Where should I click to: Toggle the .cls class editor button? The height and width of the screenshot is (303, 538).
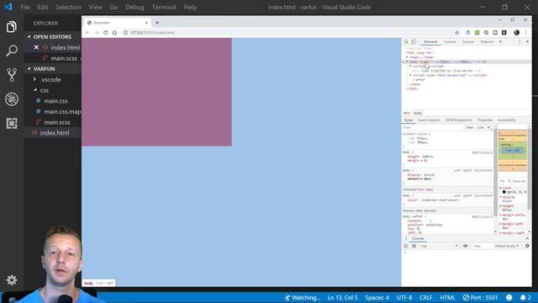click(x=480, y=127)
